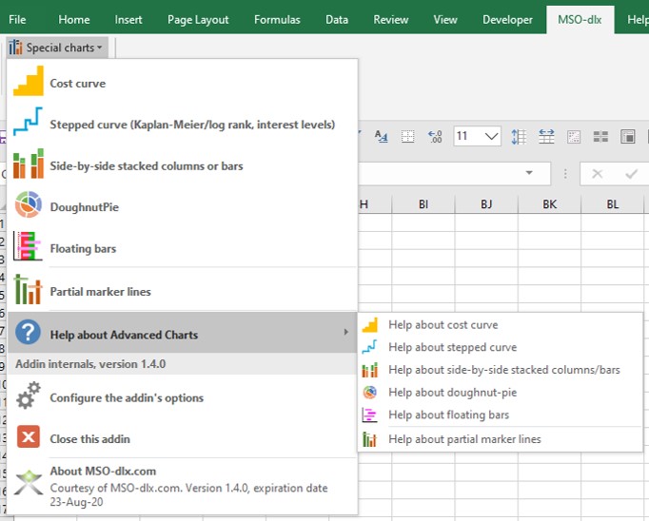The image size is (649, 521).
Task: Click the cost curve help submenu icon
Action: (x=369, y=325)
